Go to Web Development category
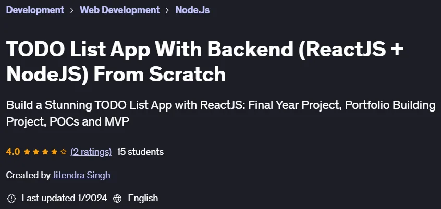 click(119, 10)
